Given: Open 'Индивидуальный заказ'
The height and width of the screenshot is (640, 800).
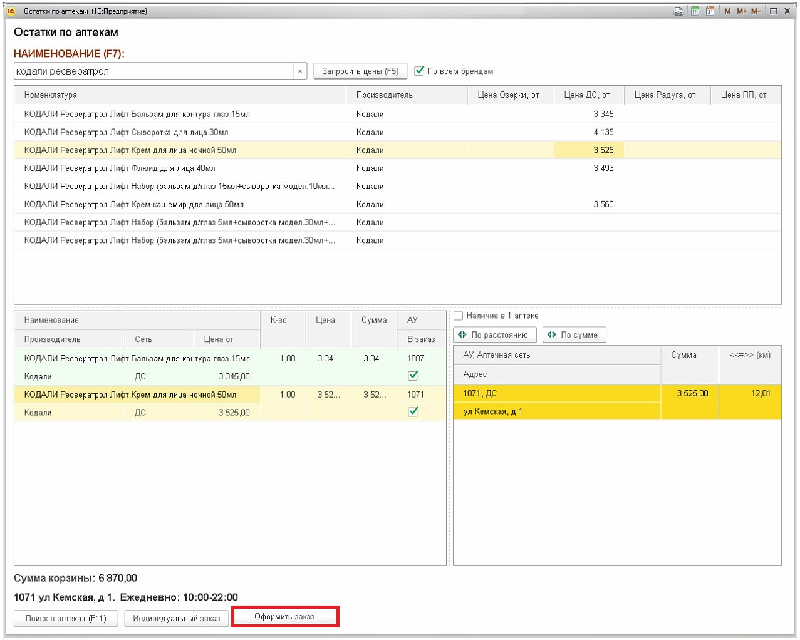Looking at the screenshot, I should [176, 619].
